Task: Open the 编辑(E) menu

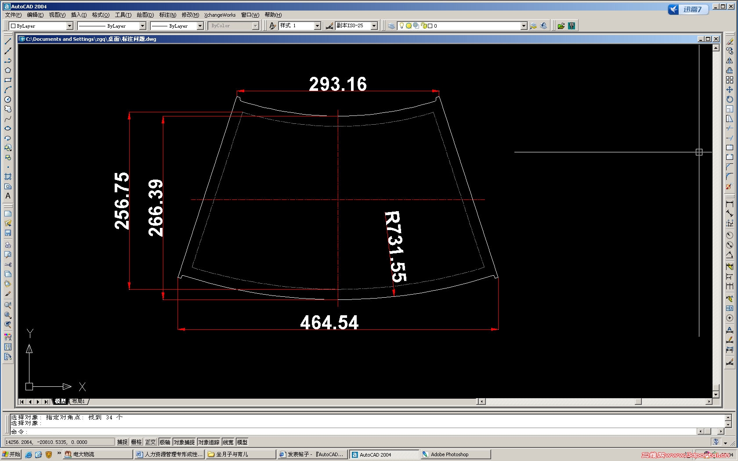Action: tap(35, 15)
